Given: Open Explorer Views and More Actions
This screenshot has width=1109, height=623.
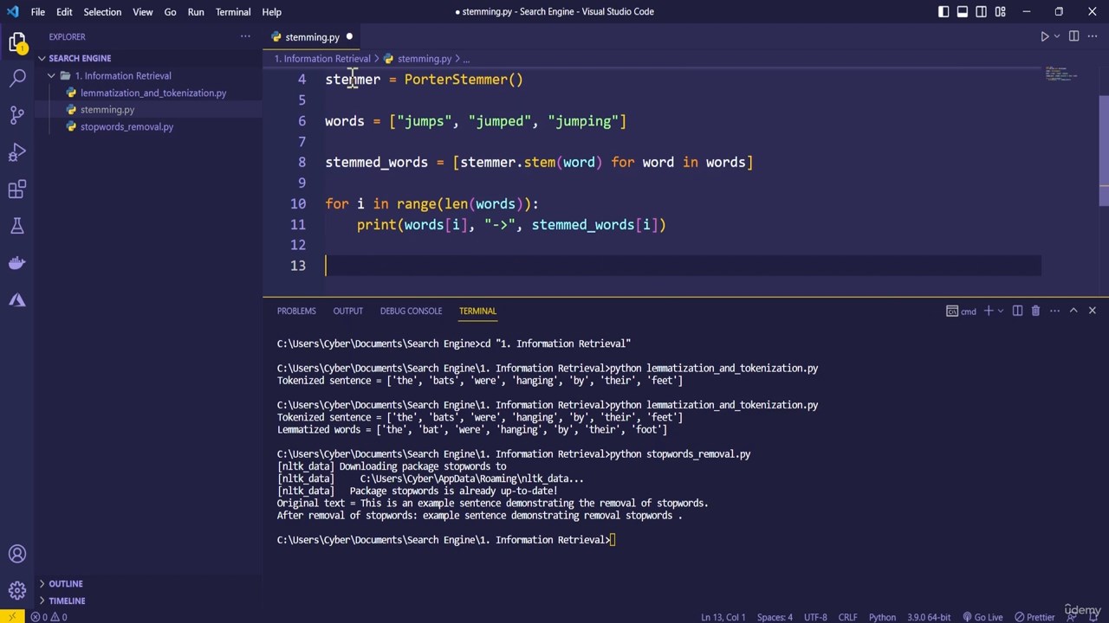Looking at the screenshot, I should coord(245,36).
